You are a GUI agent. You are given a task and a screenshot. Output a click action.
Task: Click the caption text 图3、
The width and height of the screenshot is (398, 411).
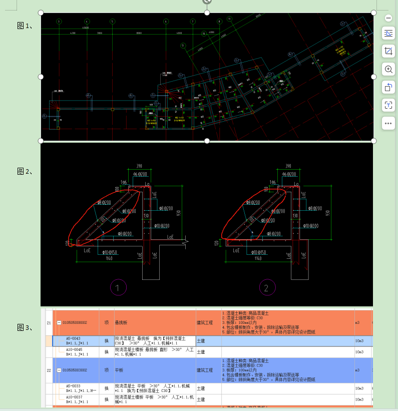coord(25,327)
